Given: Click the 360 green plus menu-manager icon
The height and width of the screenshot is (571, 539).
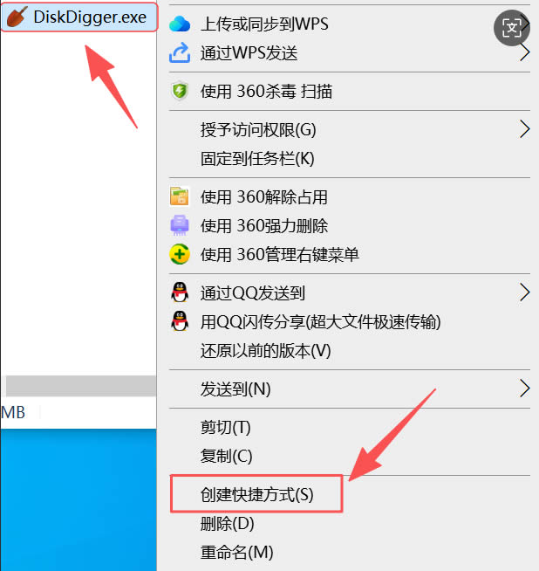Looking at the screenshot, I should coord(180,254).
